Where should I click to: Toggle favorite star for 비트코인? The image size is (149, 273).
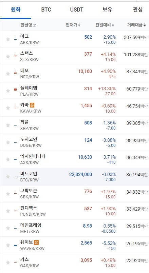[x=8, y=177]
